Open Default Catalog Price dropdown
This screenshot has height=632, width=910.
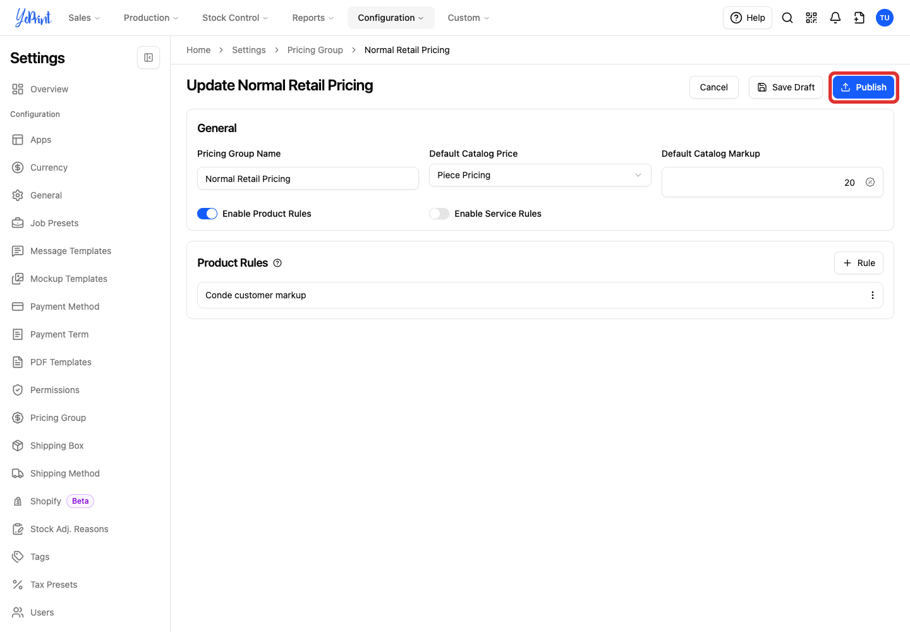pyautogui.click(x=540, y=175)
